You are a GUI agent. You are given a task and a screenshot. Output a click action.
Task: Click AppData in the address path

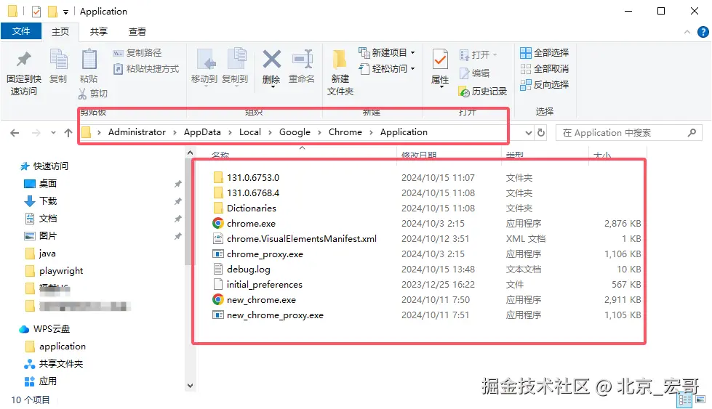pos(202,132)
